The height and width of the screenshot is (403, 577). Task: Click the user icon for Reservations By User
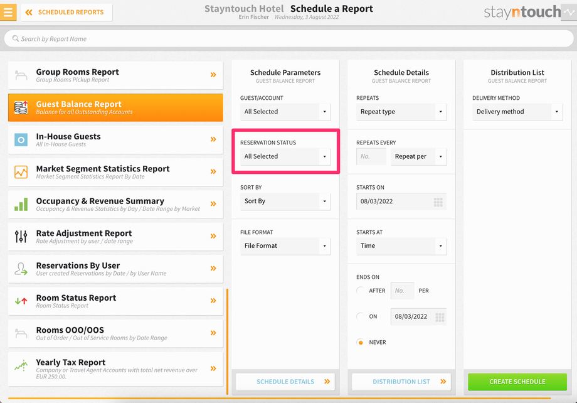(21, 269)
